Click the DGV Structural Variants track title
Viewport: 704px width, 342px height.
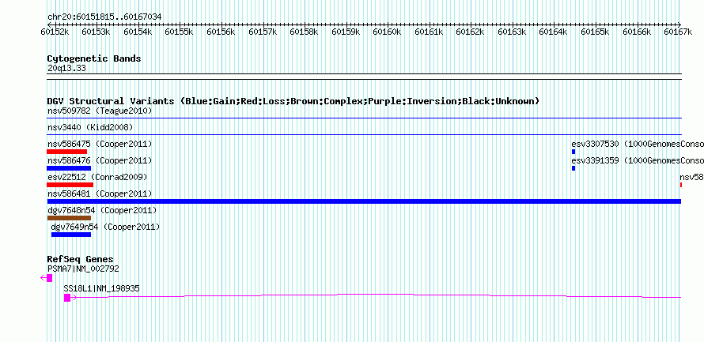click(x=293, y=101)
